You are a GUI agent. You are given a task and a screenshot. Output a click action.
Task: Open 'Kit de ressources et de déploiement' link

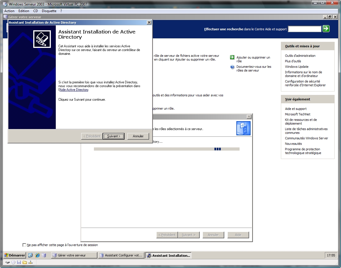(301, 121)
